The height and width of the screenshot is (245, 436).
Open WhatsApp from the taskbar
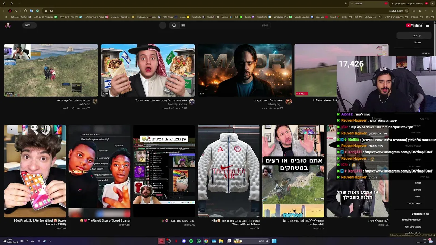pyautogui.click(x=199, y=241)
